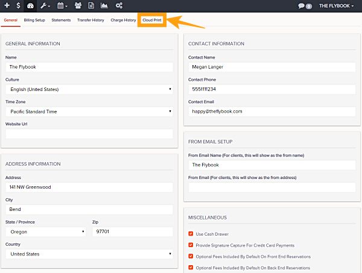Switch to the Billing Setup tab
This screenshot has height=273, width=362.
point(34,20)
